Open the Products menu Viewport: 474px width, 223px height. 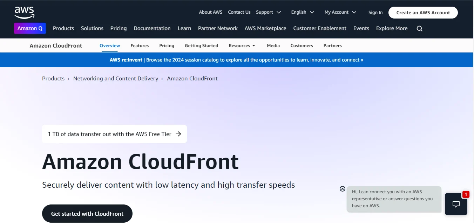(x=63, y=28)
